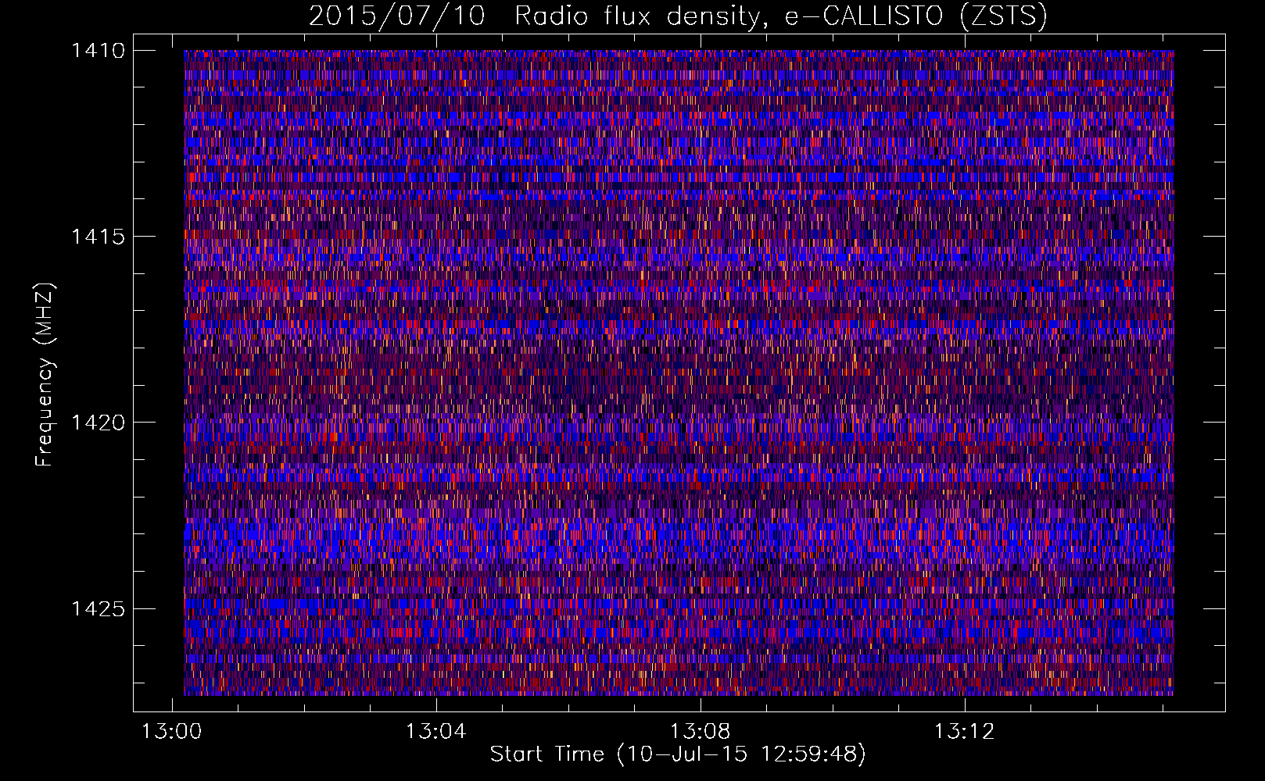This screenshot has height=781, width=1265.
Task: Click the plot title "2015/07/10 Radio flux density, e-CALLISTO (ZSTS)"
Action: 678,16
